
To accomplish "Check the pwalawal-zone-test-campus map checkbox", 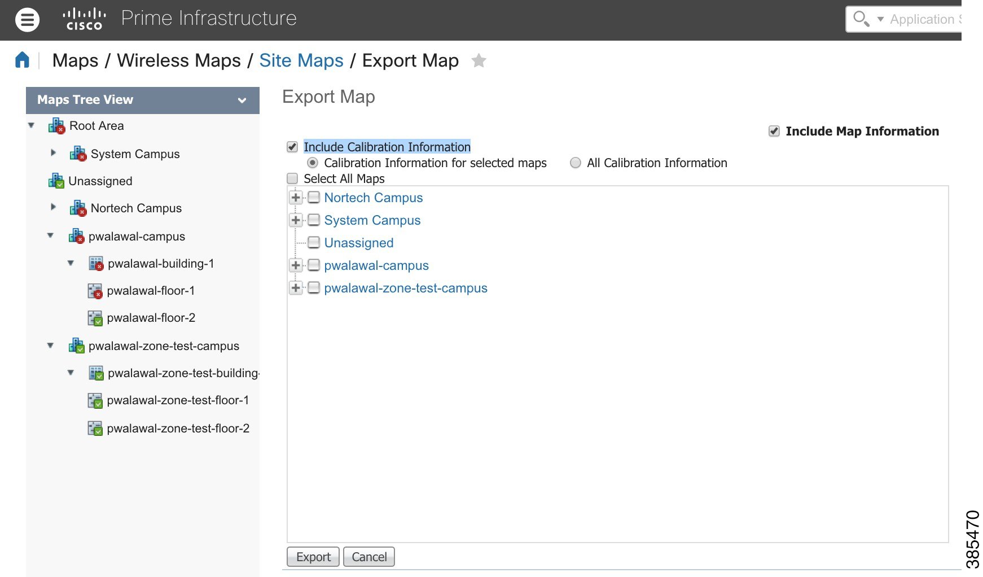I will coord(314,287).
